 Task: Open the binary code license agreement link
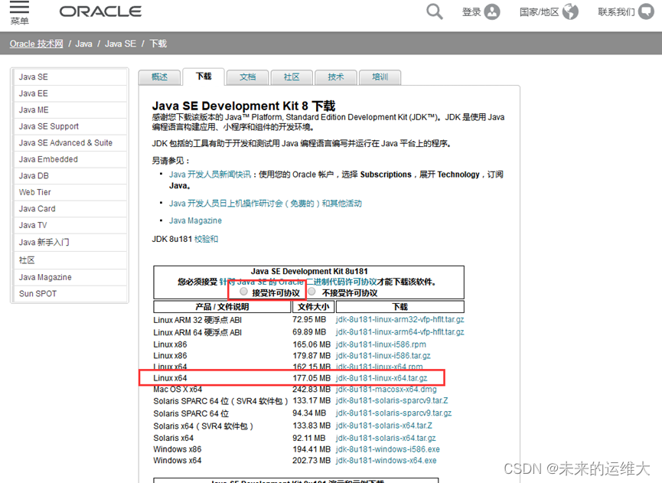point(298,282)
